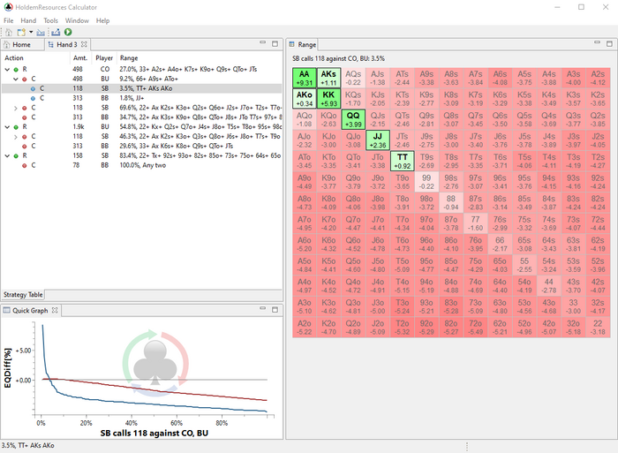Toggle the TT hand cell
Screen dimensions: 618x453
[x=402, y=162]
